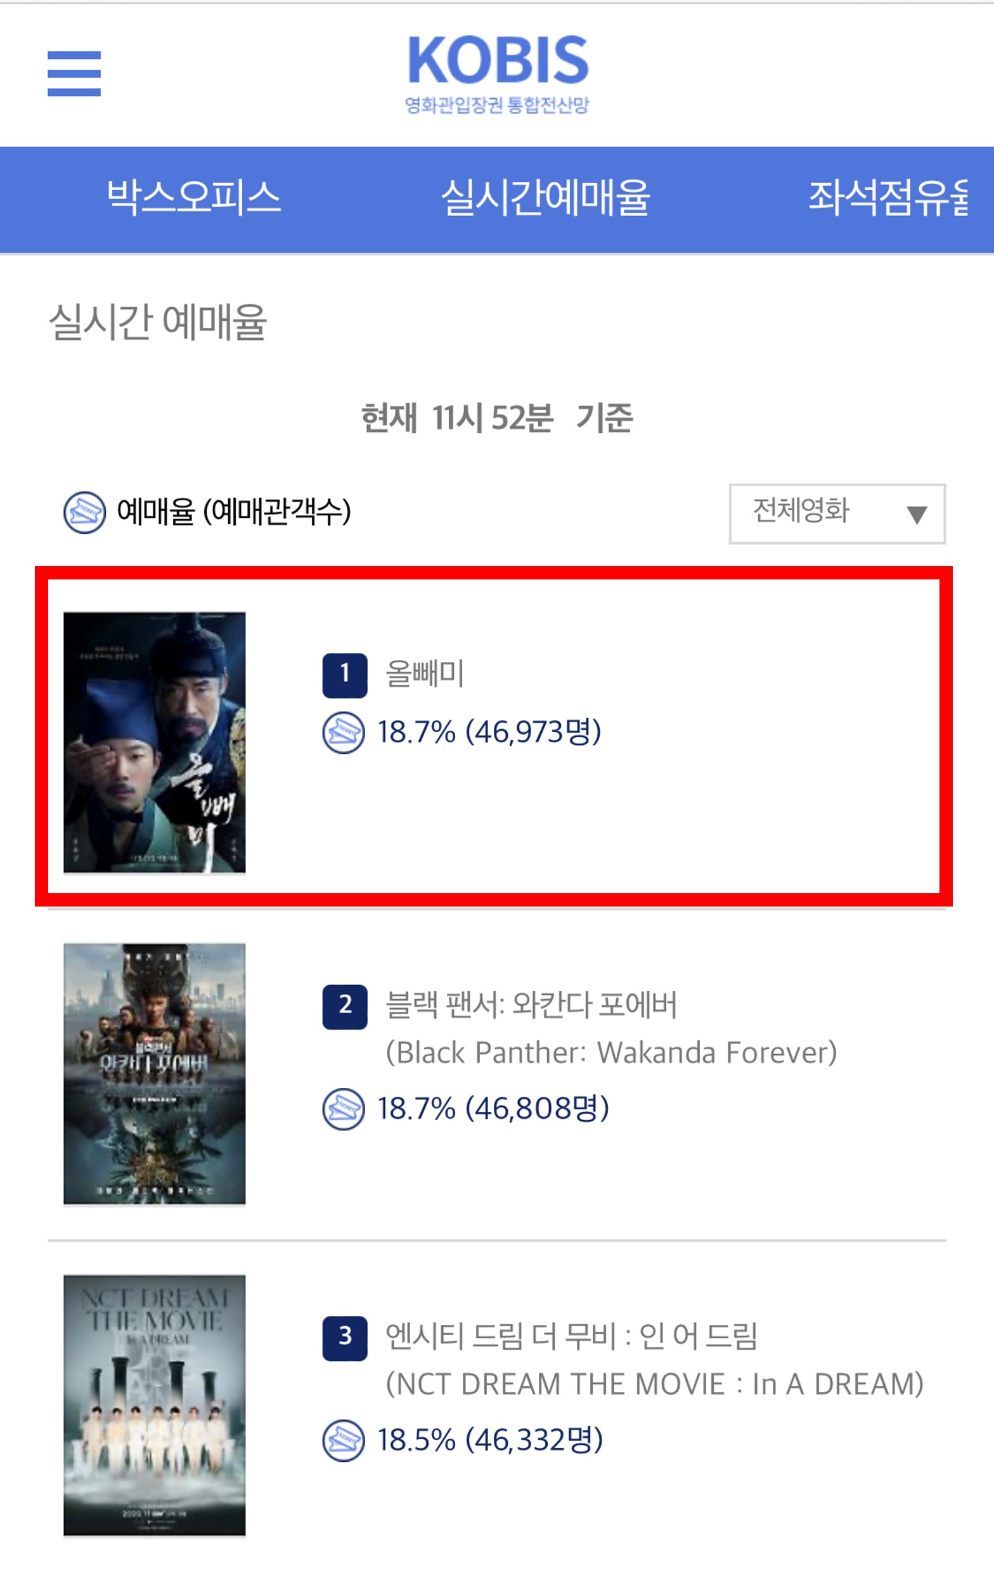
Task: Click the ticket icon beside 예매율 (예매관객수)
Action: pos(84,512)
